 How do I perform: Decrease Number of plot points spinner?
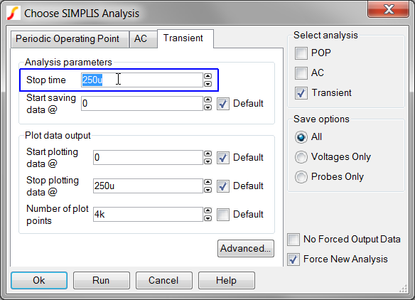point(208,218)
